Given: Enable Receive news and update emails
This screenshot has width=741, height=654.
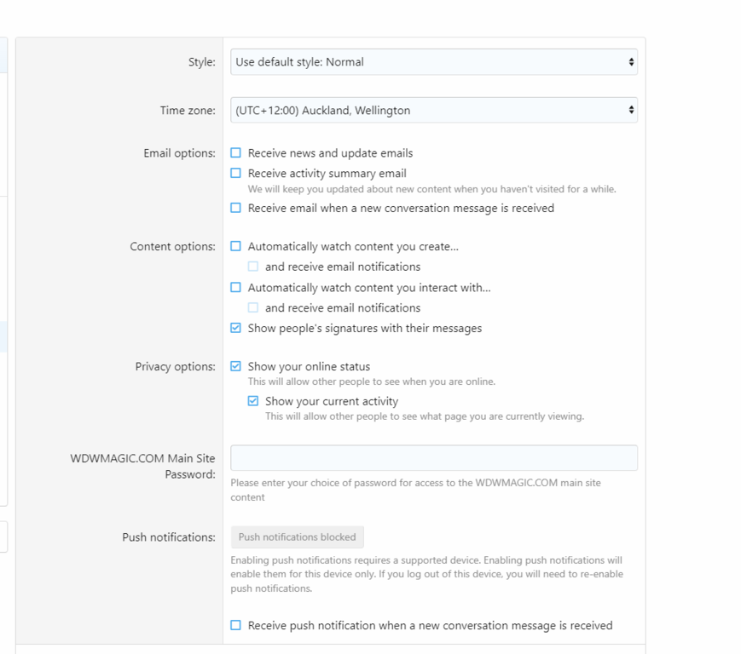Looking at the screenshot, I should [236, 153].
